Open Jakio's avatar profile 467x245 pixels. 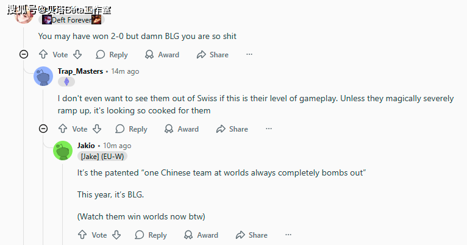tap(63, 151)
